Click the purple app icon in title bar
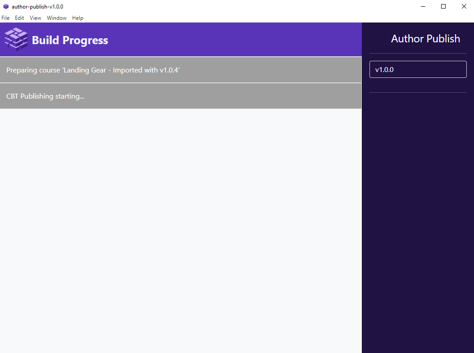474x353 pixels. [6, 6]
